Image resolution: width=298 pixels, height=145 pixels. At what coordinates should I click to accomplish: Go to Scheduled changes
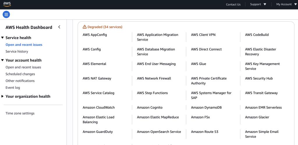[20, 74]
